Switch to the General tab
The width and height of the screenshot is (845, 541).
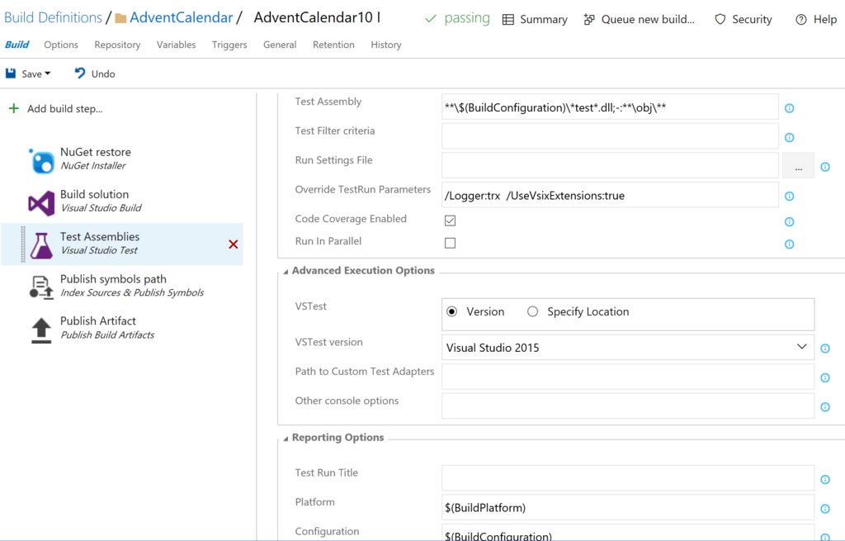(280, 45)
